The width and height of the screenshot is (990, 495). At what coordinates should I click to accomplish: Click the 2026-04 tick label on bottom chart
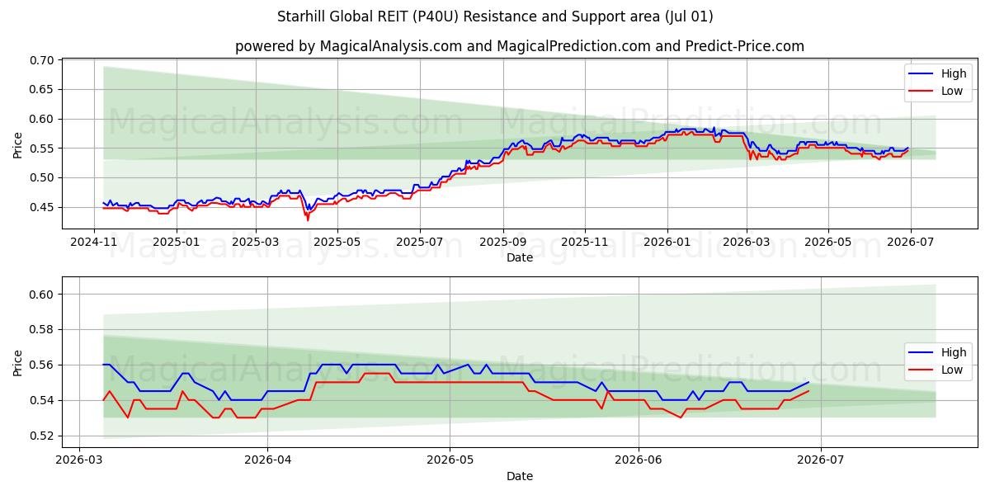click(268, 460)
